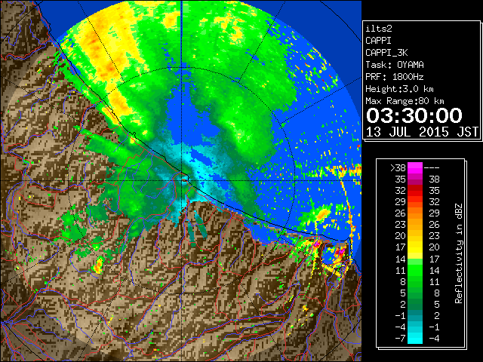Click the 03:30:00 timestamp
The image size is (483, 362).
click(414, 115)
